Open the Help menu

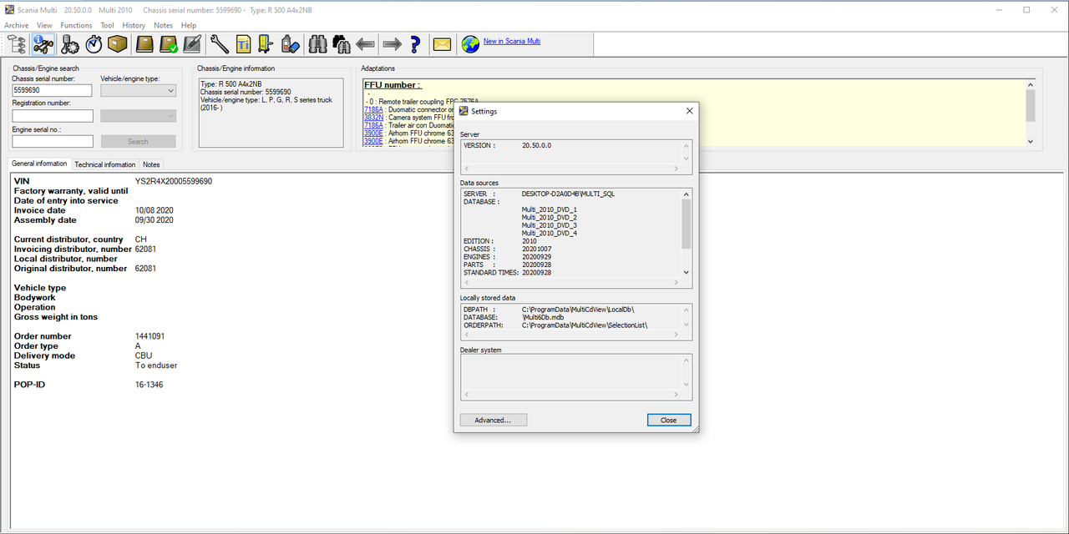pyautogui.click(x=189, y=25)
